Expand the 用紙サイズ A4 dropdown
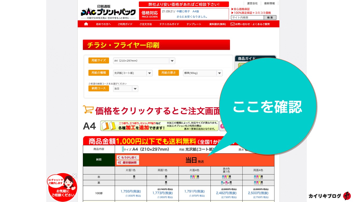The height and width of the screenshot is (202, 353). 144,61
